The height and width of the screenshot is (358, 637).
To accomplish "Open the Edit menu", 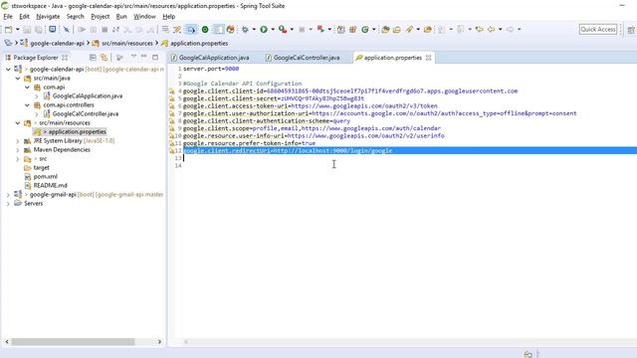I will 24,16.
